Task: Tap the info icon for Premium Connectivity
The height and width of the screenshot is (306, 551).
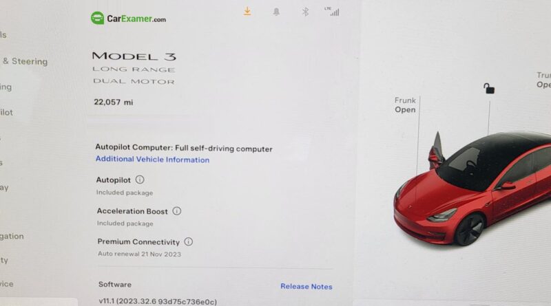Action: coord(189,241)
